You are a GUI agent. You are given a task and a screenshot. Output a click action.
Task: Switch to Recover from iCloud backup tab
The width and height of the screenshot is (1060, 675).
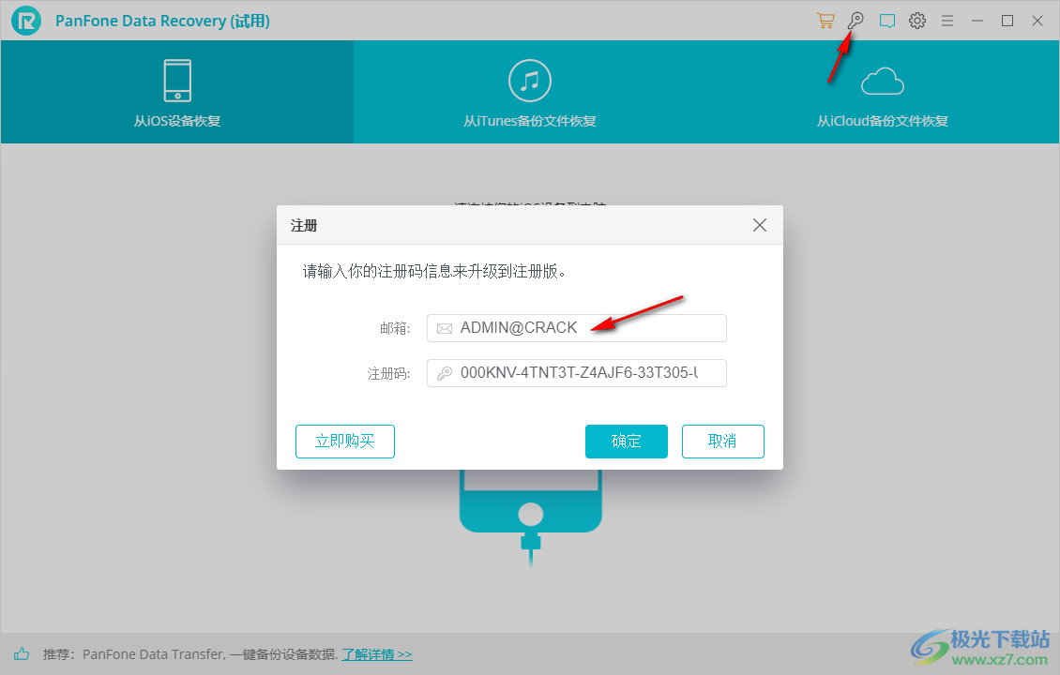tap(883, 92)
